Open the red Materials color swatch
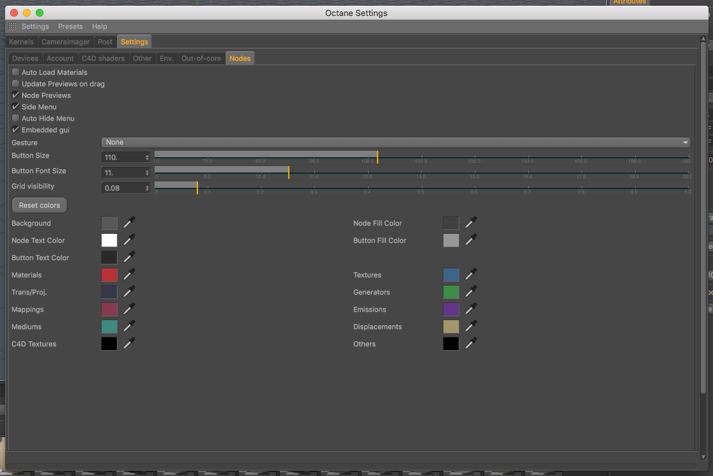 tap(109, 275)
